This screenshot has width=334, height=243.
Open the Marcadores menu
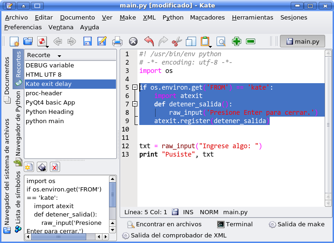coord(207,17)
